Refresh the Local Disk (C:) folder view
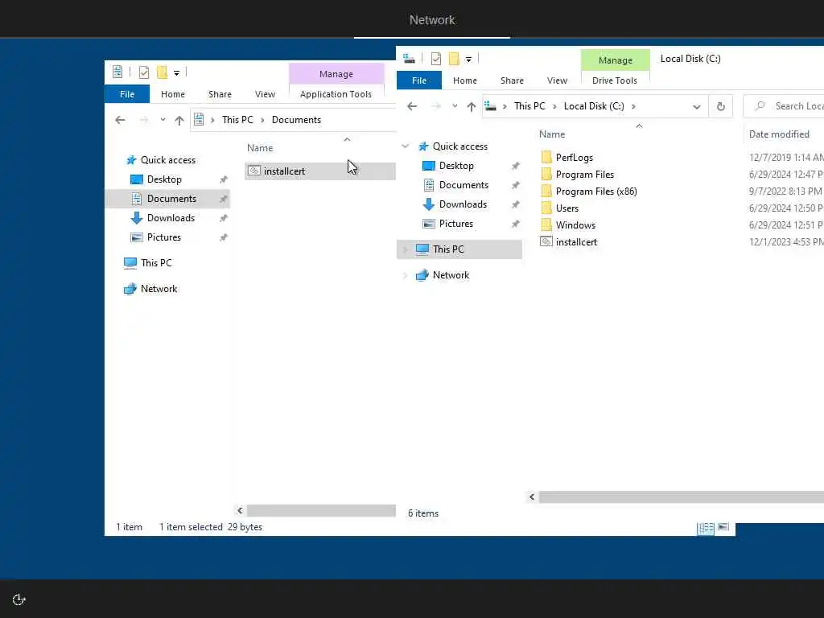 pyautogui.click(x=721, y=107)
